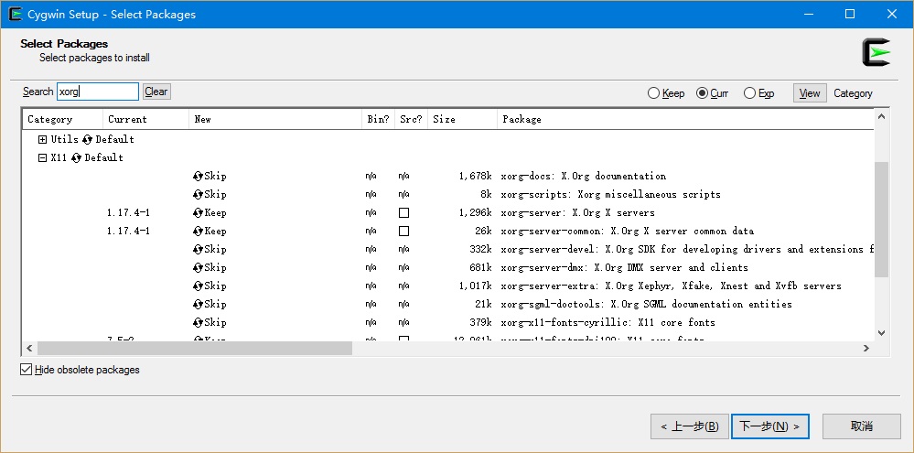Click the vertical scrollbar thumb

[881, 219]
